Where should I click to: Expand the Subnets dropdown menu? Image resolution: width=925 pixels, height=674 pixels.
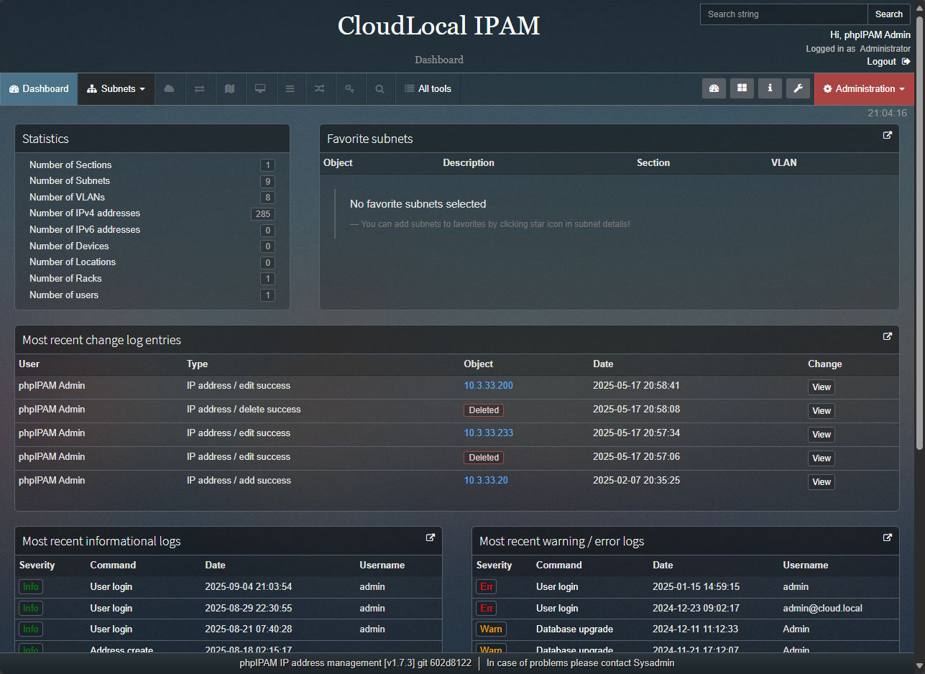tap(116, 88)
